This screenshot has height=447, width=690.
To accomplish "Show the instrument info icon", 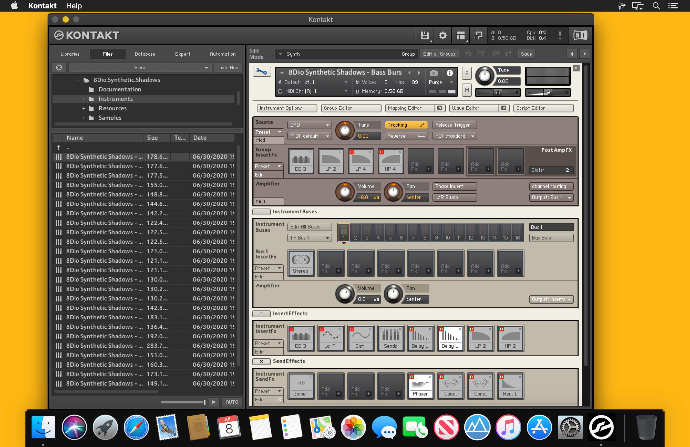I will click(450, 73).
